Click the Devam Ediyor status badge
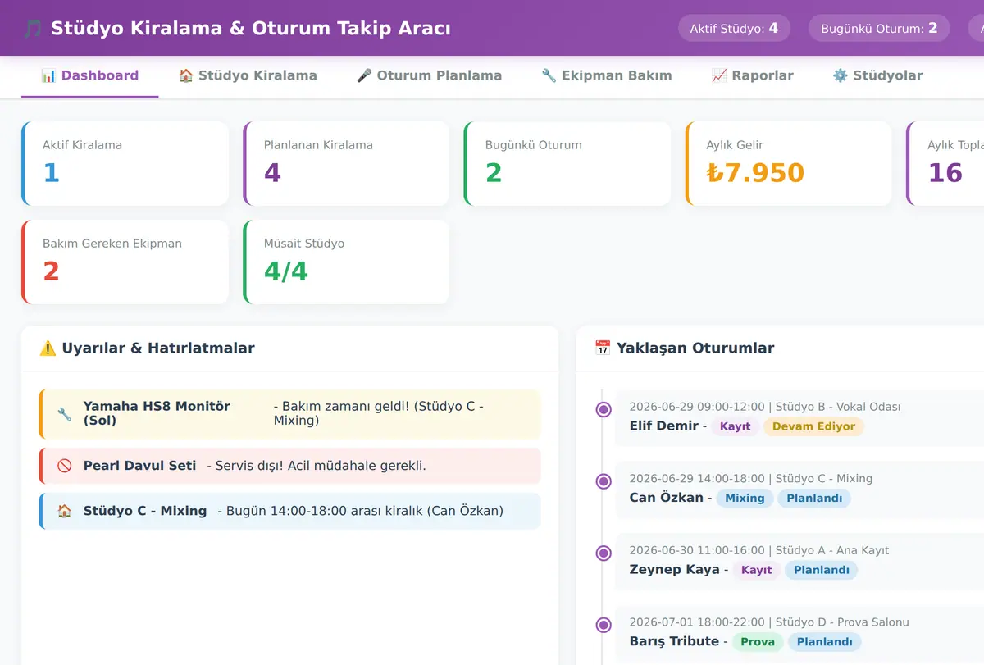The height and width of the screenshot is (665, 984). (x=813, y=426)
